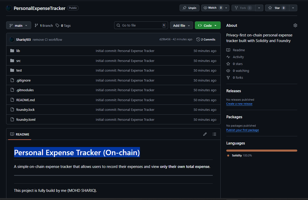Screen dimensions: 308x200
Task: View 0 watching link
Action: point(238,71)
